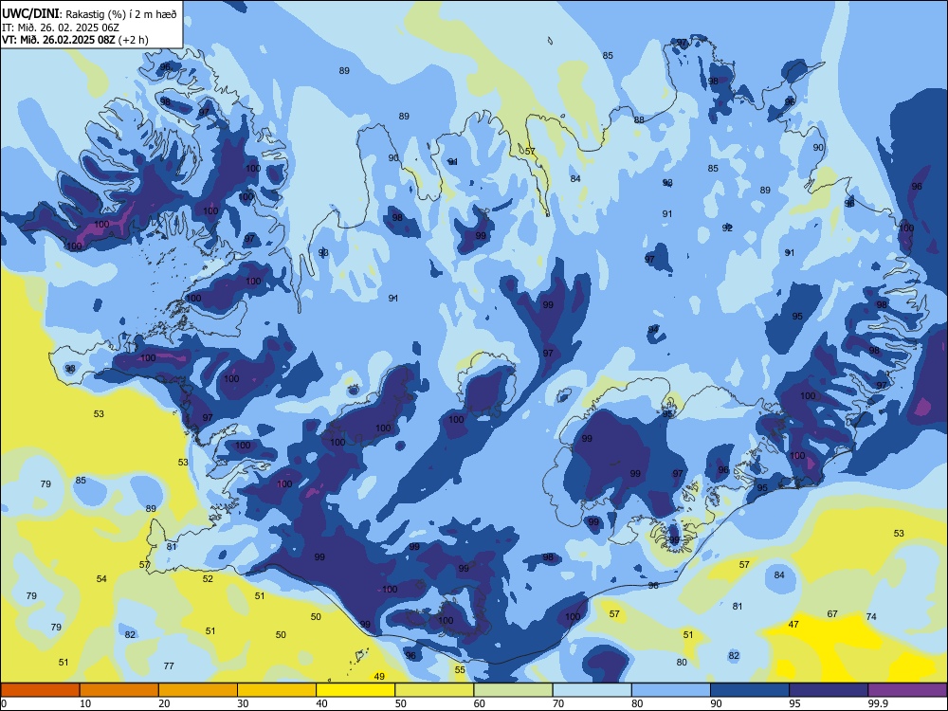Click the map value 74 in southeast sea

pyautogui.click(x=871, y=617)
